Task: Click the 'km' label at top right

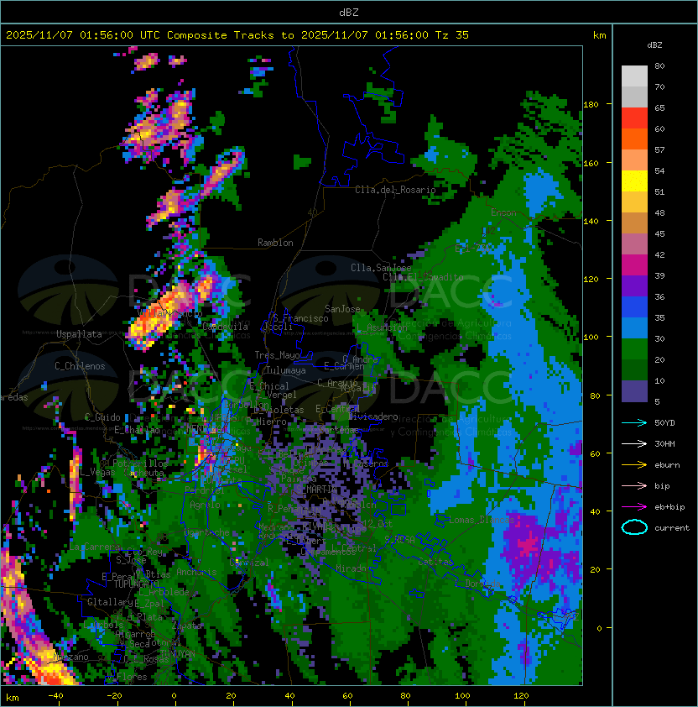Action: point(599,35)
